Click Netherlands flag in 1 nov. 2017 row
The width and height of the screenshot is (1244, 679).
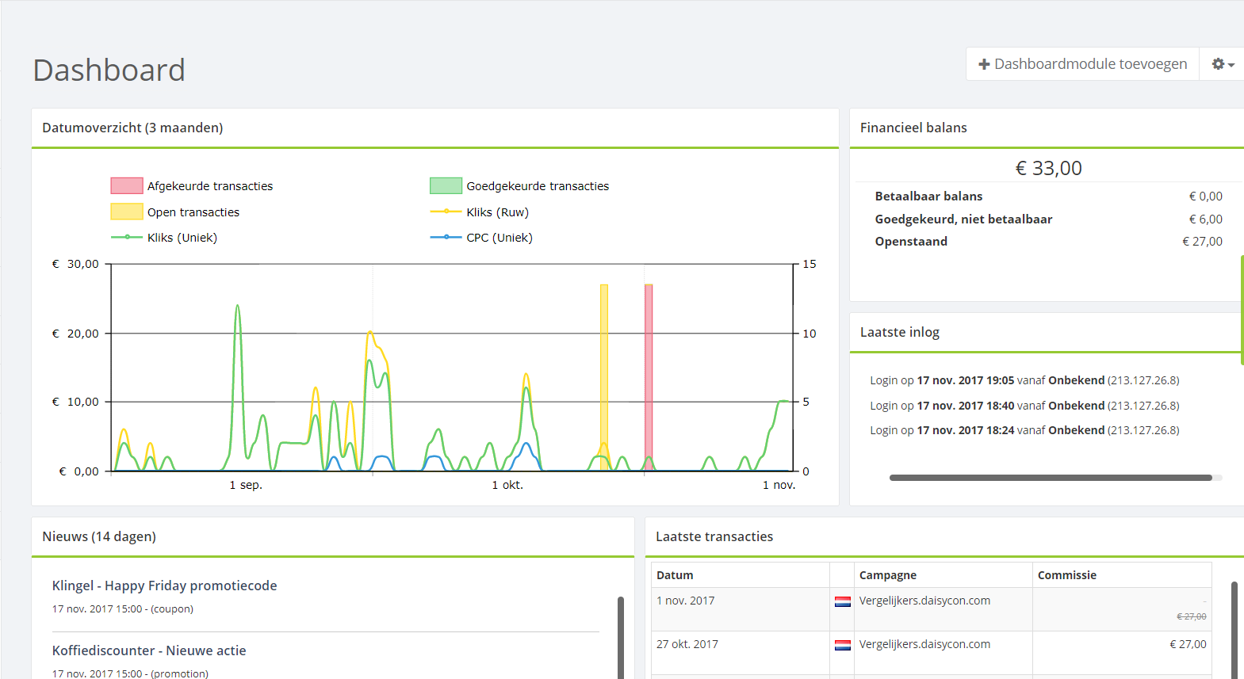(x=843, y=601)
